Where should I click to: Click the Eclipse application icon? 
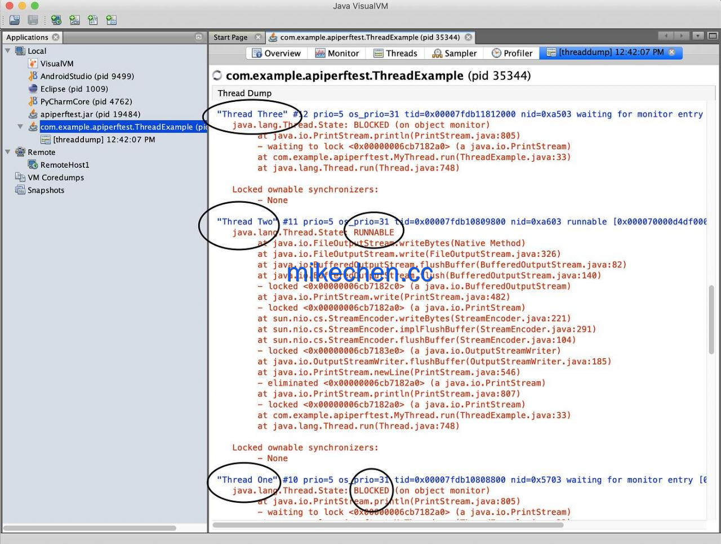33,89
